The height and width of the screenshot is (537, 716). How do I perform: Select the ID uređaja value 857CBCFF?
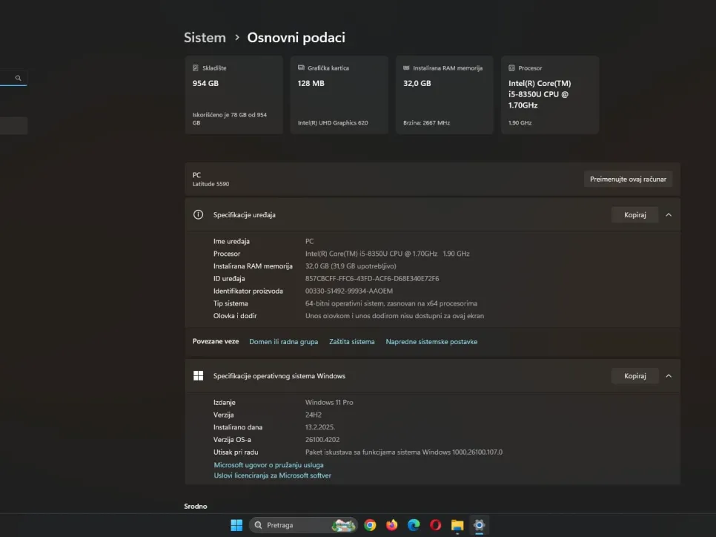point(372,278)
